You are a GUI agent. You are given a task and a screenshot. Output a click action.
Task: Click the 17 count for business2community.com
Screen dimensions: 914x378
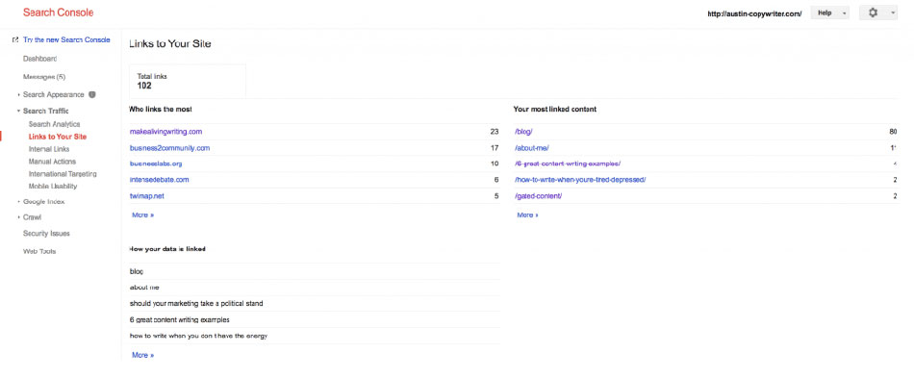pos(495,148)
